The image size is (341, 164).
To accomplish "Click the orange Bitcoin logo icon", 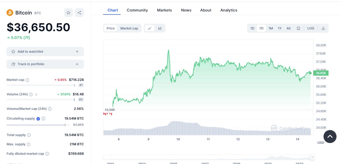I will (x=10, y=12).
